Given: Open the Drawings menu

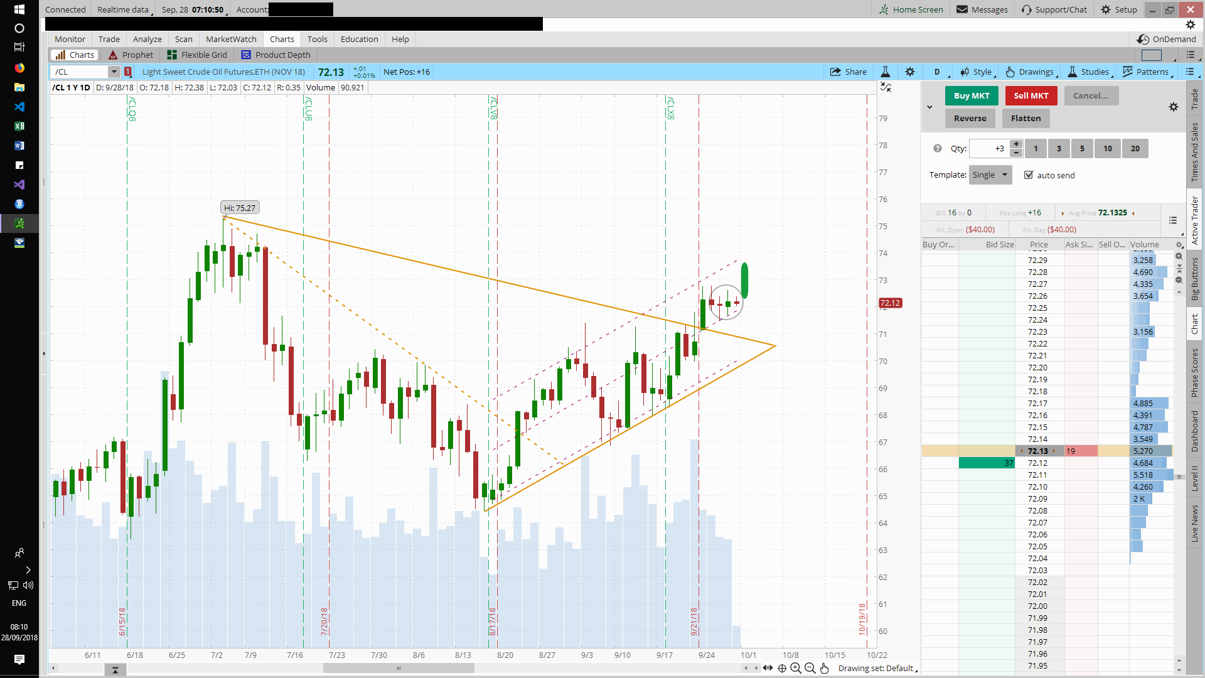Looking at the screenshot, I should click(1032, 72).
